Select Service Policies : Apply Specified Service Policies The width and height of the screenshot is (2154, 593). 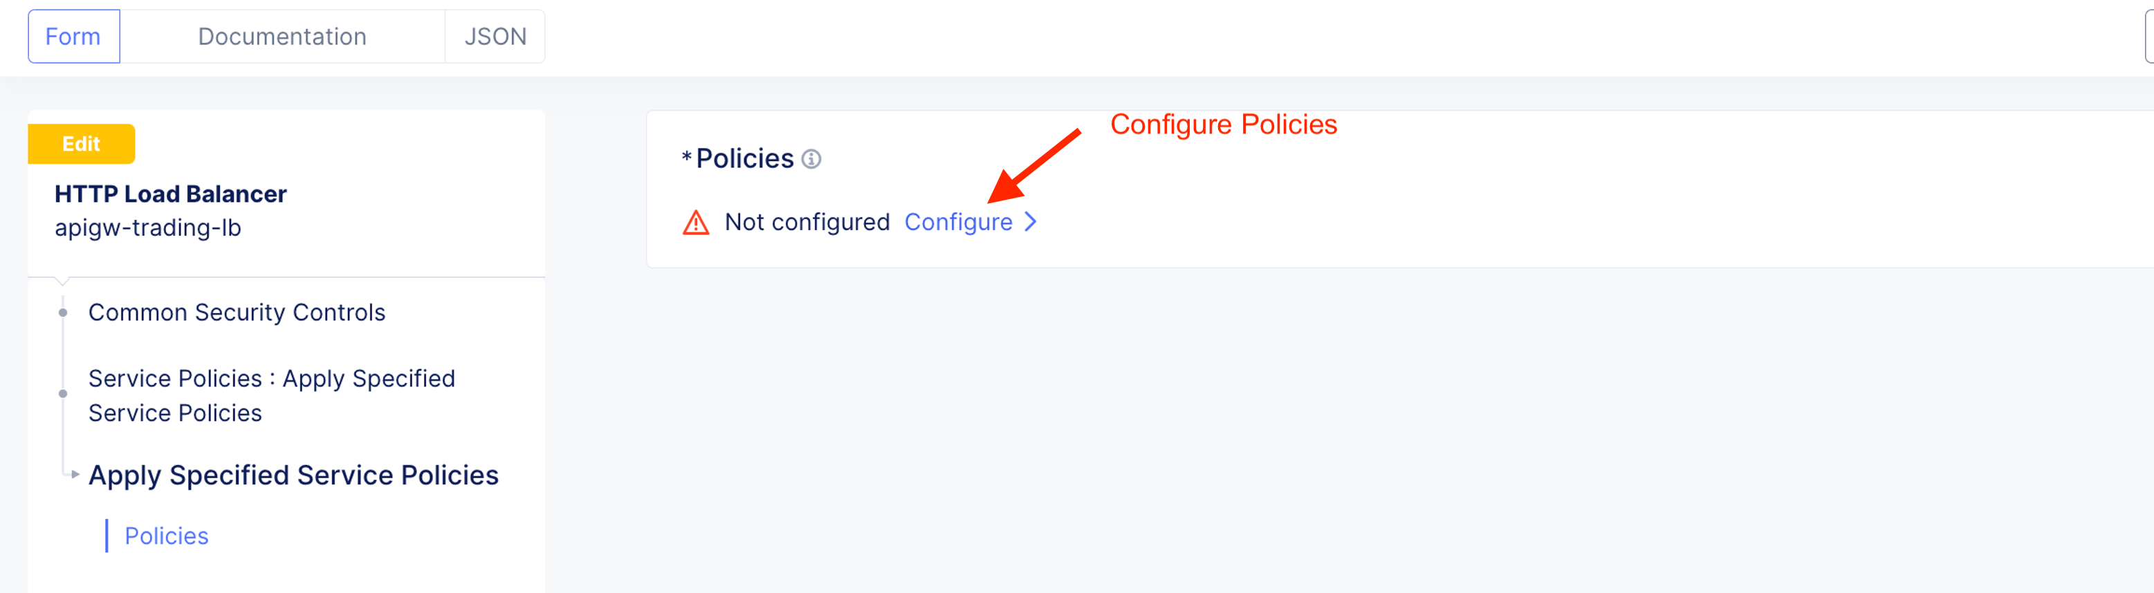(x=272, y=395)
